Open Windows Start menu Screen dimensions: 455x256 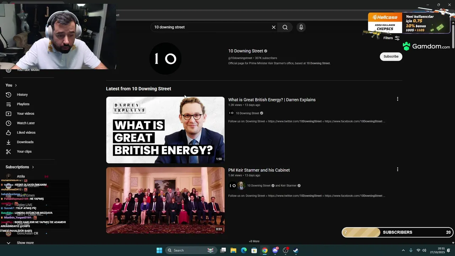[x=159, y=250]
